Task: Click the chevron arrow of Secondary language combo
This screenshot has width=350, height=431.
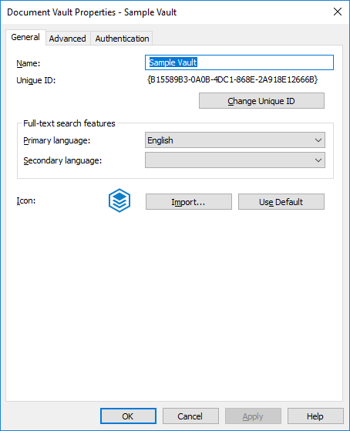Action: click(x=318, y=160)
